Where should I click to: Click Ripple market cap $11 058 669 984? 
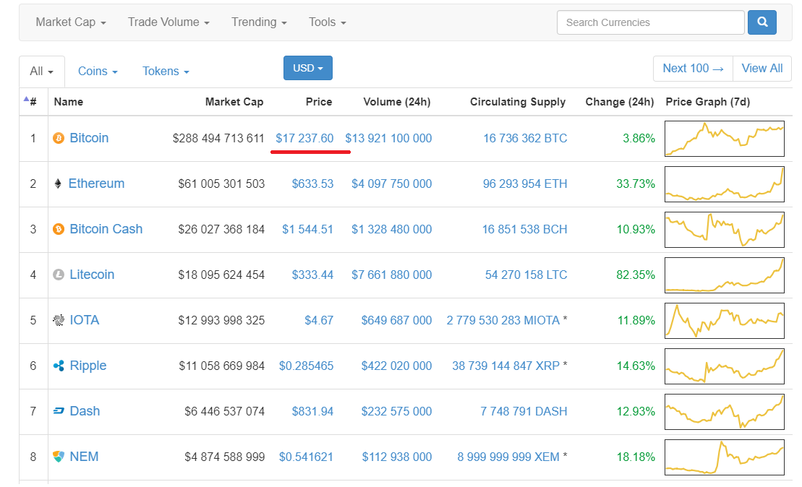pyautogui.click(x=221, y=366)
